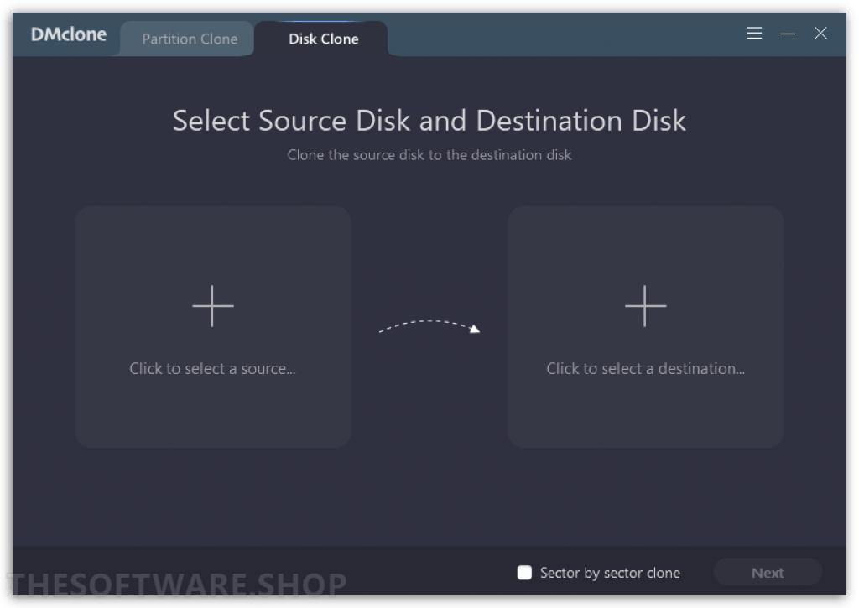859x608 pixels.
Task: Open the hamburger menu icon
Action: pos(754,34)
